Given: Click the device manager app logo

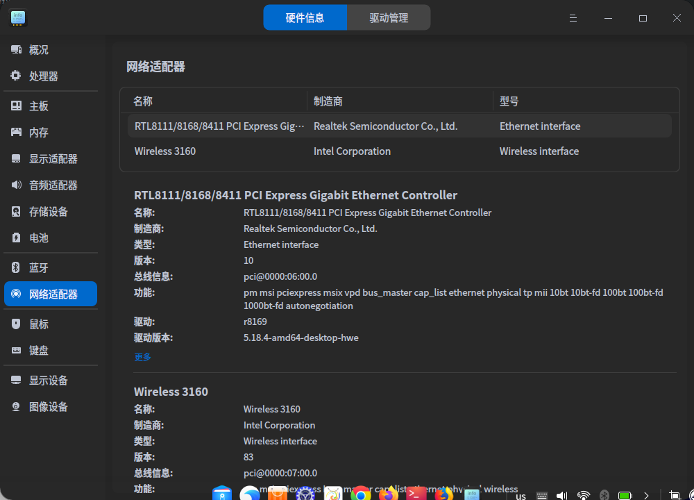Looking at the screenshot, I should pos(18,18).
